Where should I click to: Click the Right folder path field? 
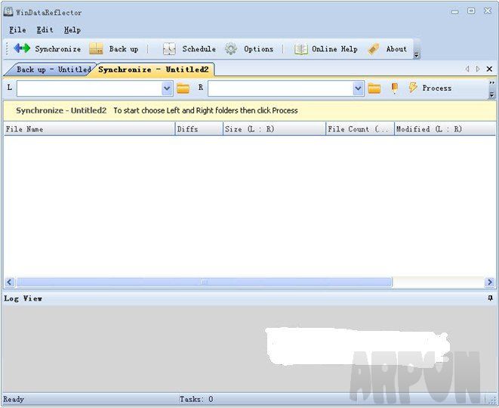pos(280,88)
